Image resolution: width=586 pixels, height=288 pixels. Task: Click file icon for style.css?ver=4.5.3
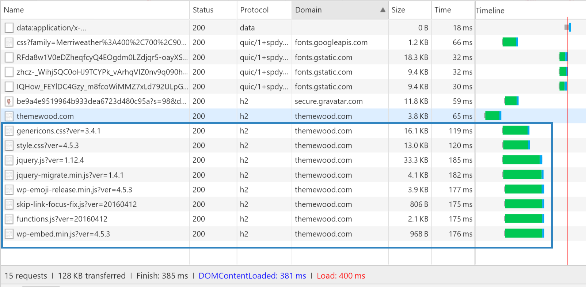point(9,145)
